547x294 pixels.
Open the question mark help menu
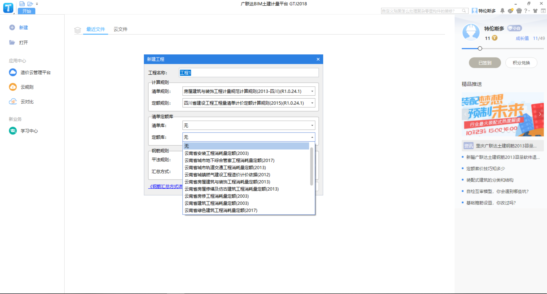[527, 11]
